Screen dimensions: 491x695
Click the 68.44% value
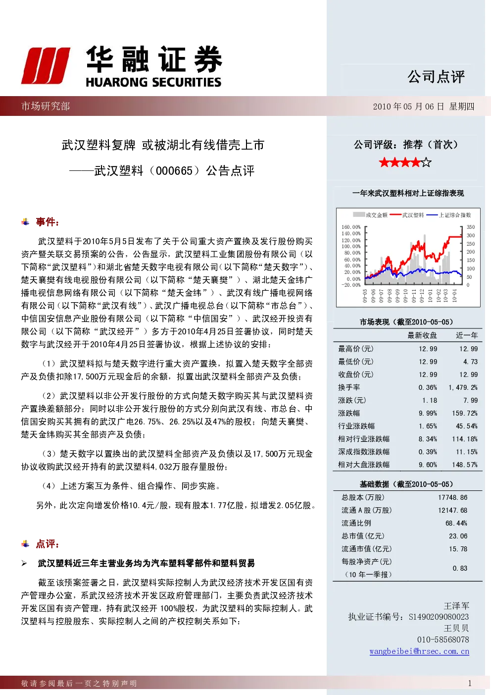click(x=456, y=523)
